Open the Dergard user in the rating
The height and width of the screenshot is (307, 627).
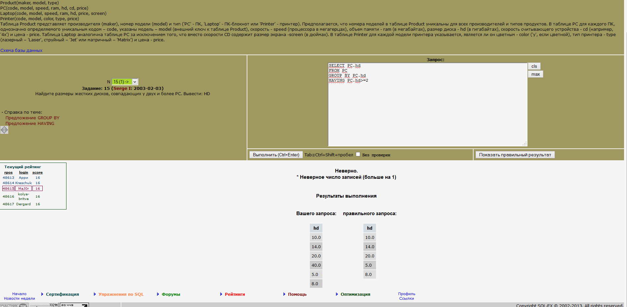click(23, 204)
